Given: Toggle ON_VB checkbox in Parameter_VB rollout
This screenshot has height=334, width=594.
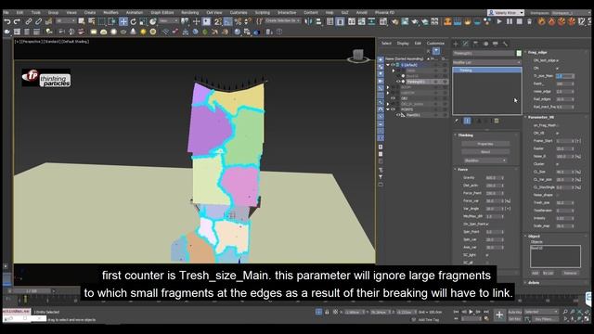Looking at the screenshot, I should click(557, 133).
